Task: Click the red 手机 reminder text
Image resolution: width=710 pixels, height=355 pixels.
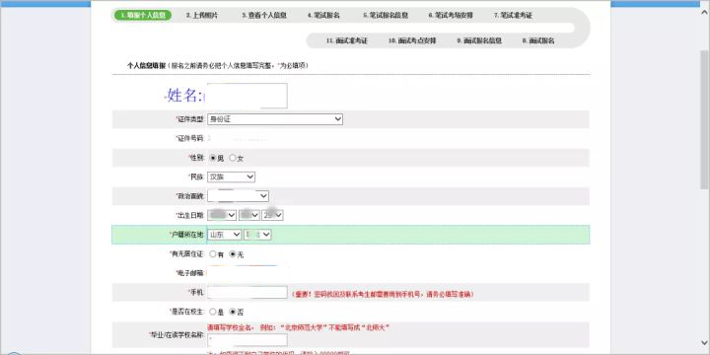Action: click(x=383, y=294)
